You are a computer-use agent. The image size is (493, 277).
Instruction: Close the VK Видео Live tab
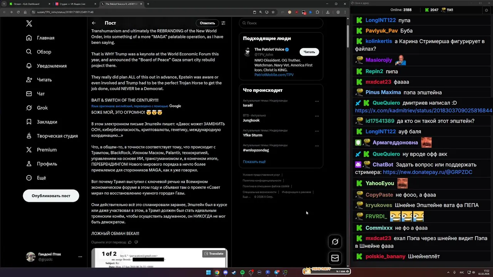[x=96, y=4]
